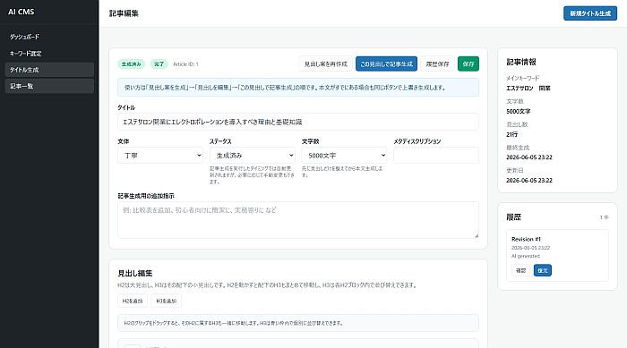Click the H2を追加 button
The width and height of the screenshot is (627, 348).
pos(133,301)
